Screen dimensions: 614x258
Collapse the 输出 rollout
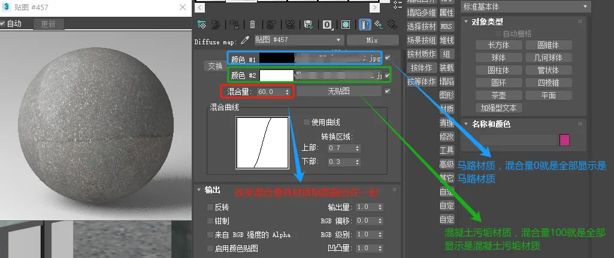coord(198,190)
